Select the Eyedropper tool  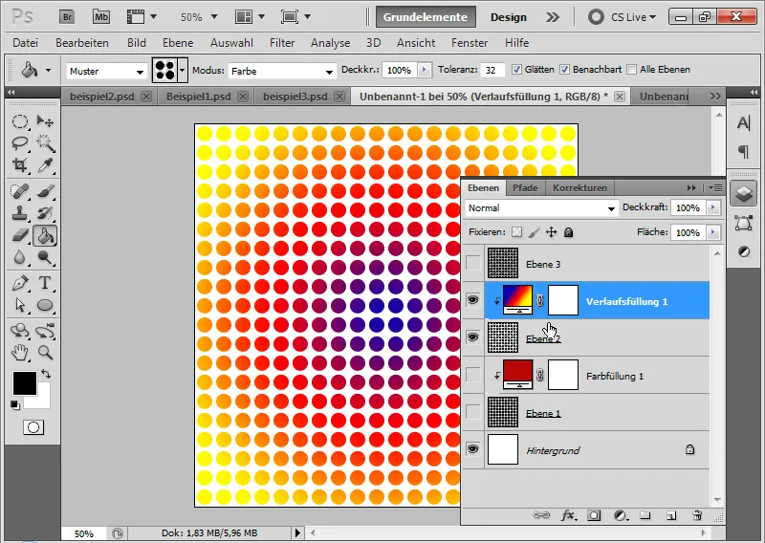tap(45, 164)
